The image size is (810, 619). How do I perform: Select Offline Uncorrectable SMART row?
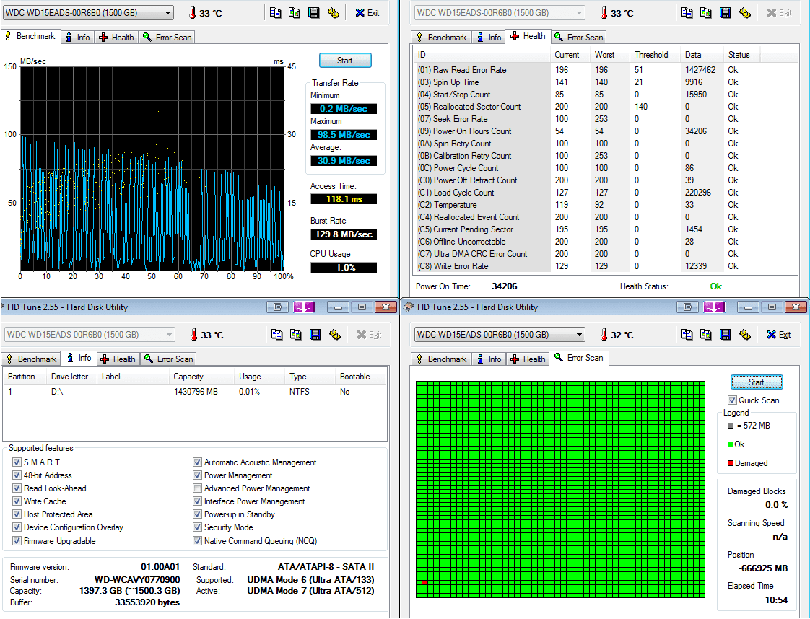tap(606, 242)
